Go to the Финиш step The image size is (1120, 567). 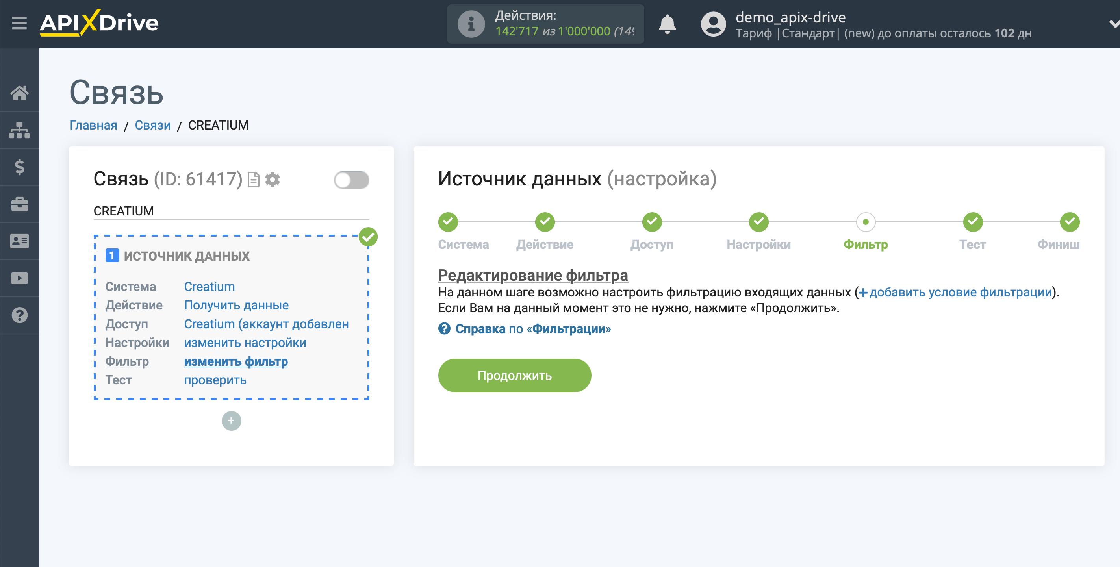1070,222
